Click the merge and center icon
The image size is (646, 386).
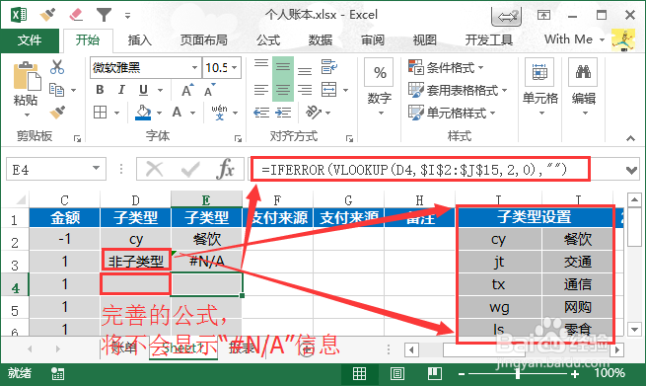coord(329,90)
